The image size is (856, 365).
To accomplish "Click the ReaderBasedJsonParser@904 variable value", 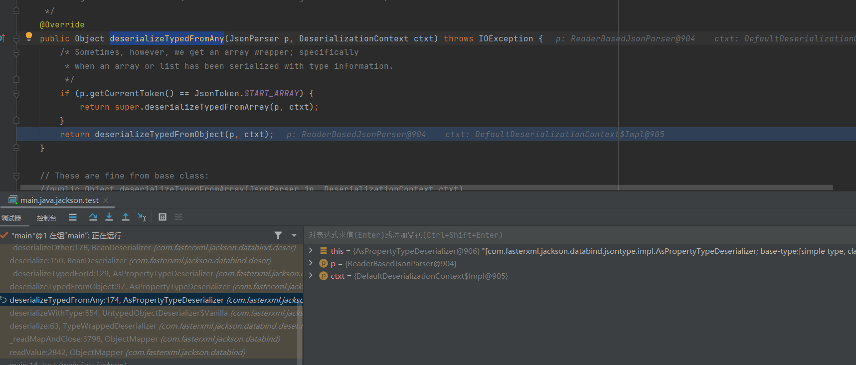I will coord(401,263).
